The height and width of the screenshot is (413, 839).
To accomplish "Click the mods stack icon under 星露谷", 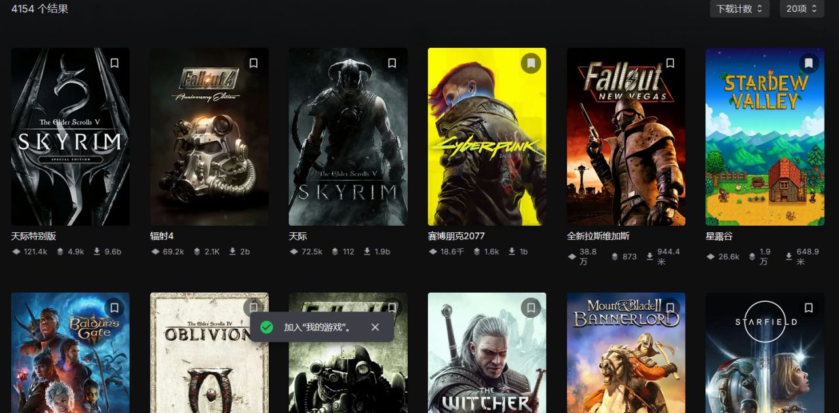I will click(752, 257).
